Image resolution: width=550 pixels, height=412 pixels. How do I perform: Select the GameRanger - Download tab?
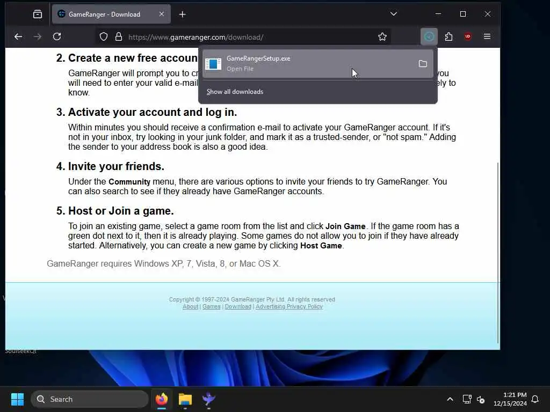coord(111,14)
